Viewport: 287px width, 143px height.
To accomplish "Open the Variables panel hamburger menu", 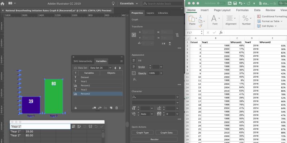I will (x=122, y=61).
